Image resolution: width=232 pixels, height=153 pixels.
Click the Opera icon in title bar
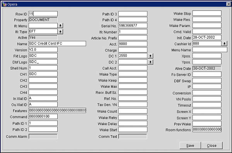4,4
